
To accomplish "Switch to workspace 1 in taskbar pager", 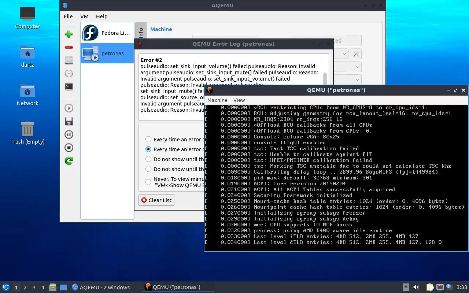I will (x=16, y=288).
